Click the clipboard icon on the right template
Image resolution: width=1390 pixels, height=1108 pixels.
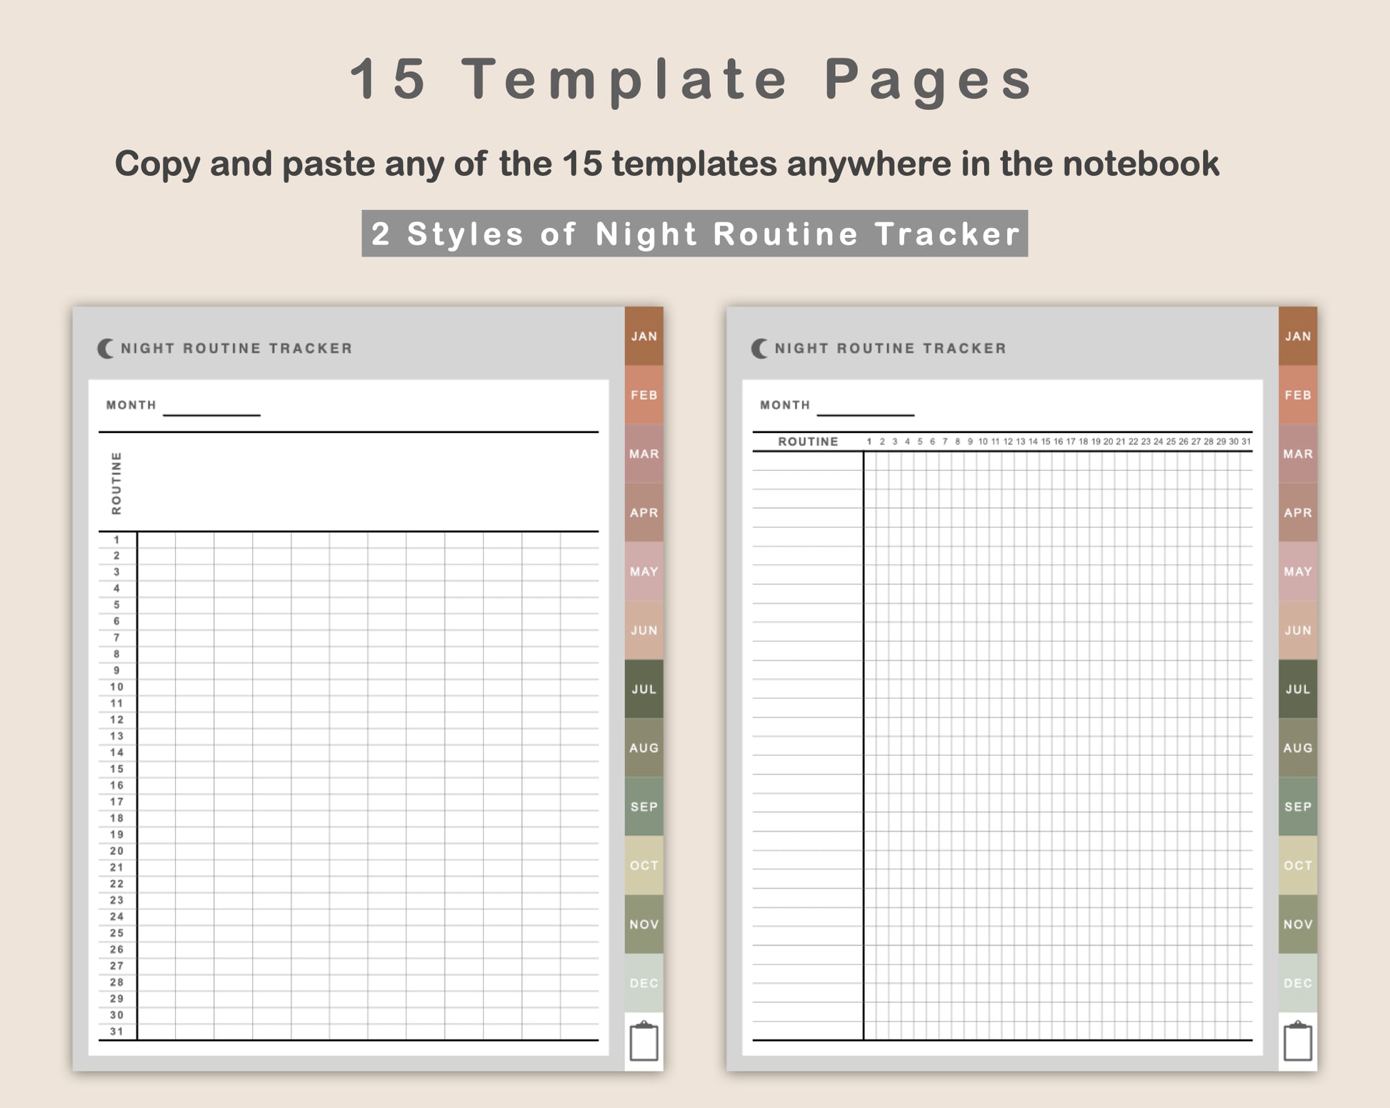point(1298,1041)
